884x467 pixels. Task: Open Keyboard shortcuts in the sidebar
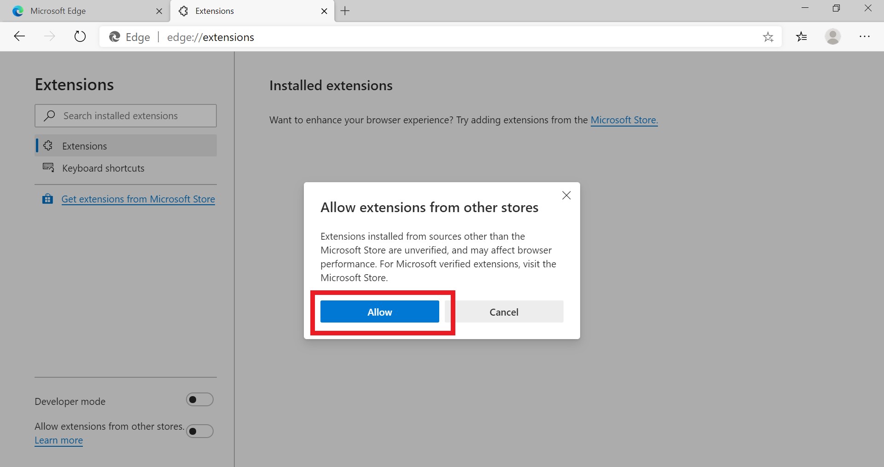(x=126, y=168)
